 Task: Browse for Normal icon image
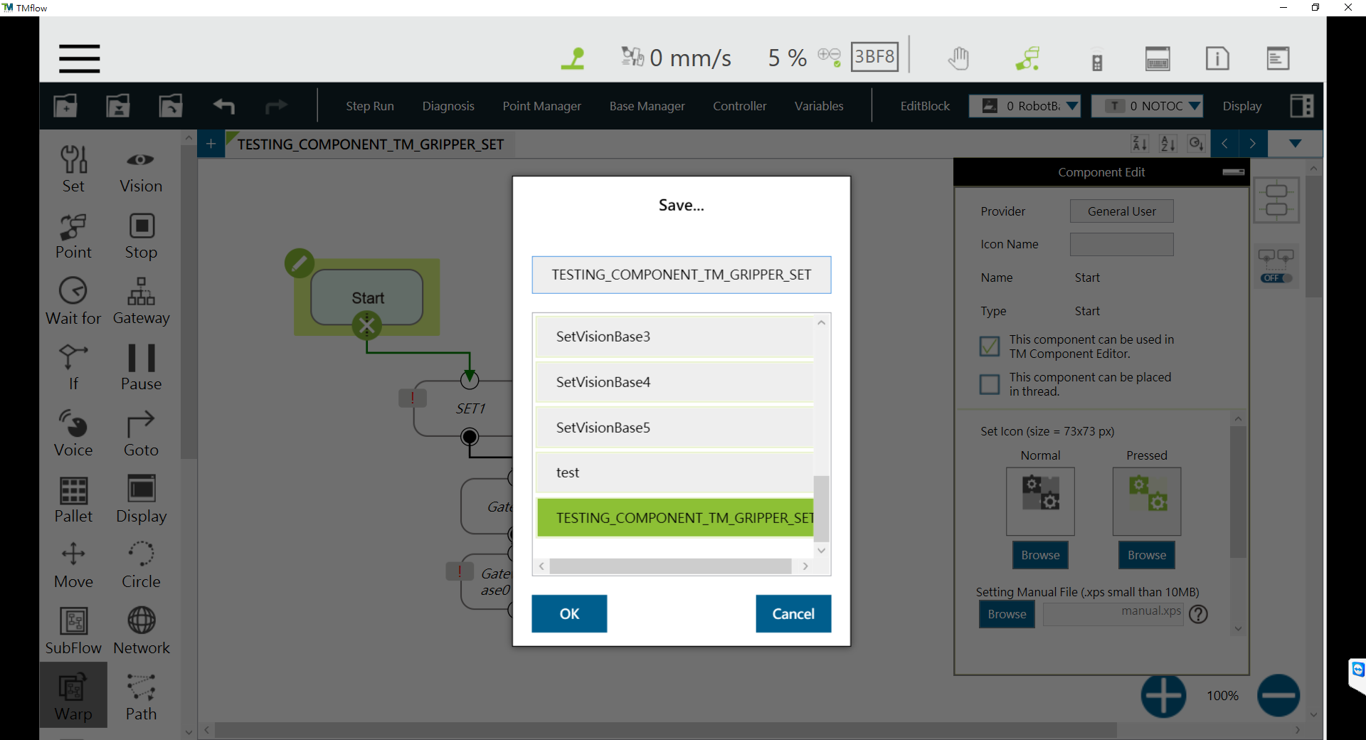1040,555
